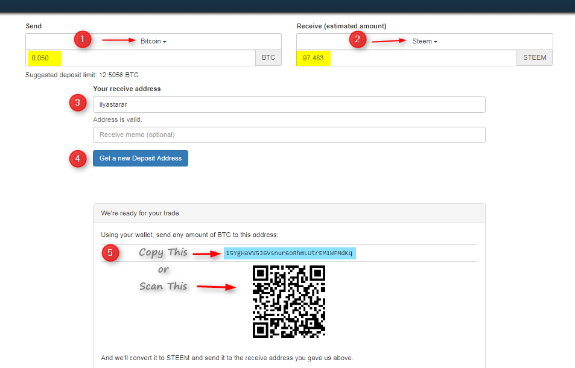
Task: Click the Suggested deposit limit: 12.5056 BTC text
Action: pyautogui.click(x=82, y=75)
